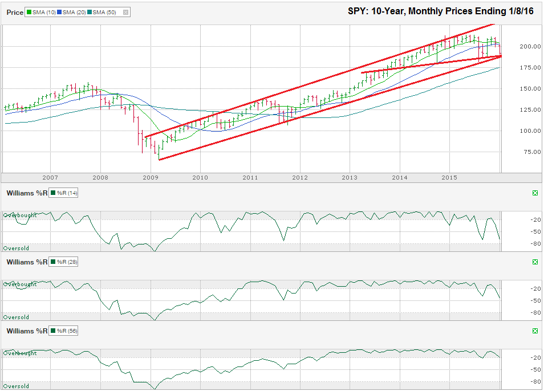
Task: Click the -50 level in %R (28) panel
Action: point(535,301)
